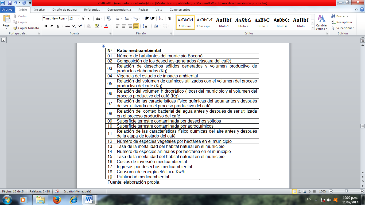
Task: Click the zoom slider handle
Action: click(346, 191)
